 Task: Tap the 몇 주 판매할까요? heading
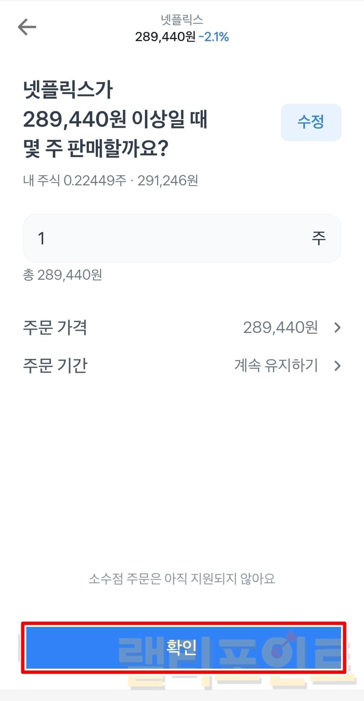[96, 149]
